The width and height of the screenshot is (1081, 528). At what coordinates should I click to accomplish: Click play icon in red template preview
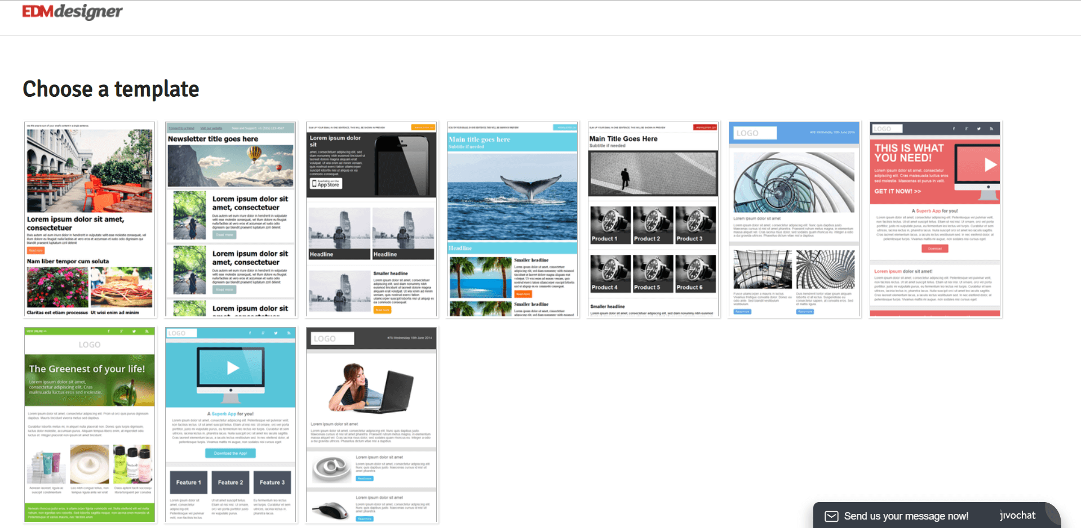(x=990, y=164)
